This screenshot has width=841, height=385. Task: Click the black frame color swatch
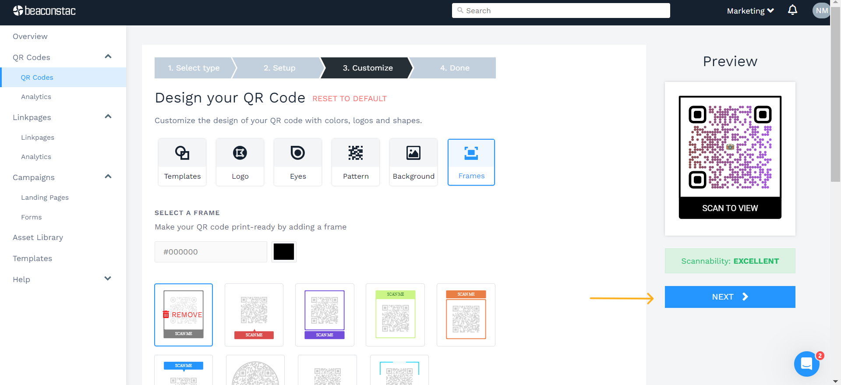click(x=284, y=252)
